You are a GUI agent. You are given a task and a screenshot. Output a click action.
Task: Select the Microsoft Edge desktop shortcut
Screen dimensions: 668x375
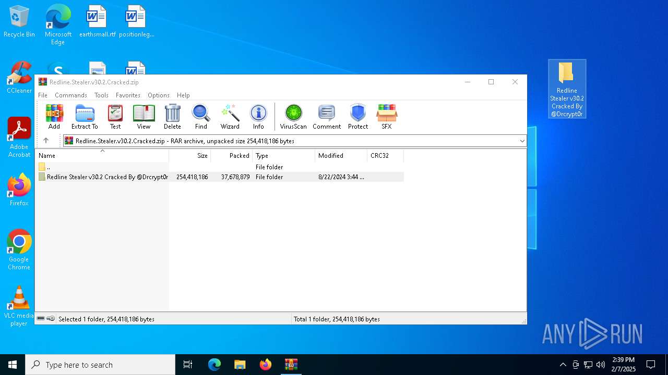pos(58,24)
